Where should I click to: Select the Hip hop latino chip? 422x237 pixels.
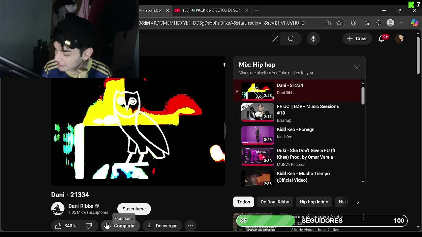pos(314,202)
